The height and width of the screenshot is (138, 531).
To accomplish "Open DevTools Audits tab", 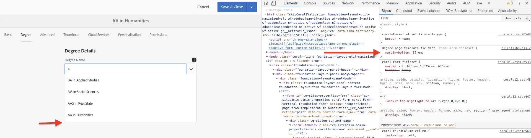I will point(452,3).
